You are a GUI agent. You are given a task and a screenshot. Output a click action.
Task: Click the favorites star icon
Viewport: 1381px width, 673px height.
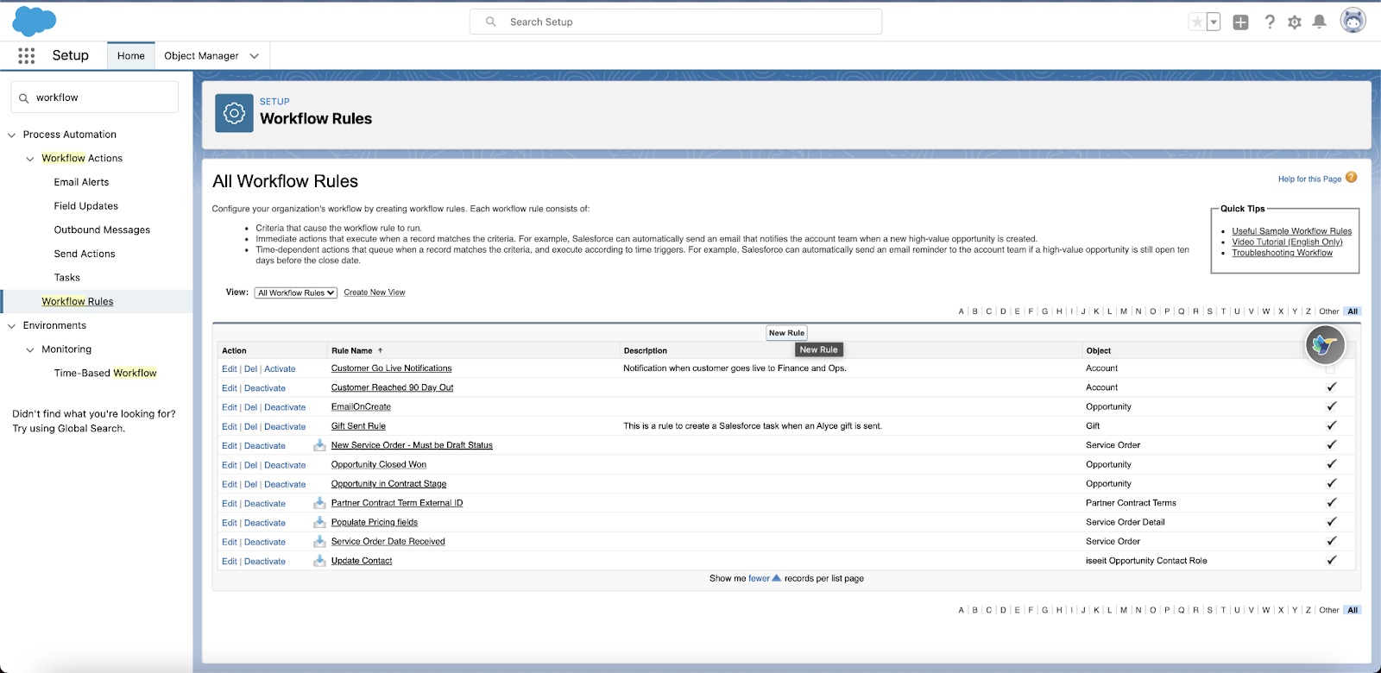(x=1196, y=22)
